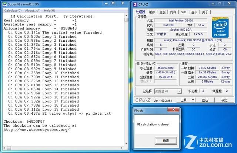Close the Finish dialog with red X

(x=174, y=109)
